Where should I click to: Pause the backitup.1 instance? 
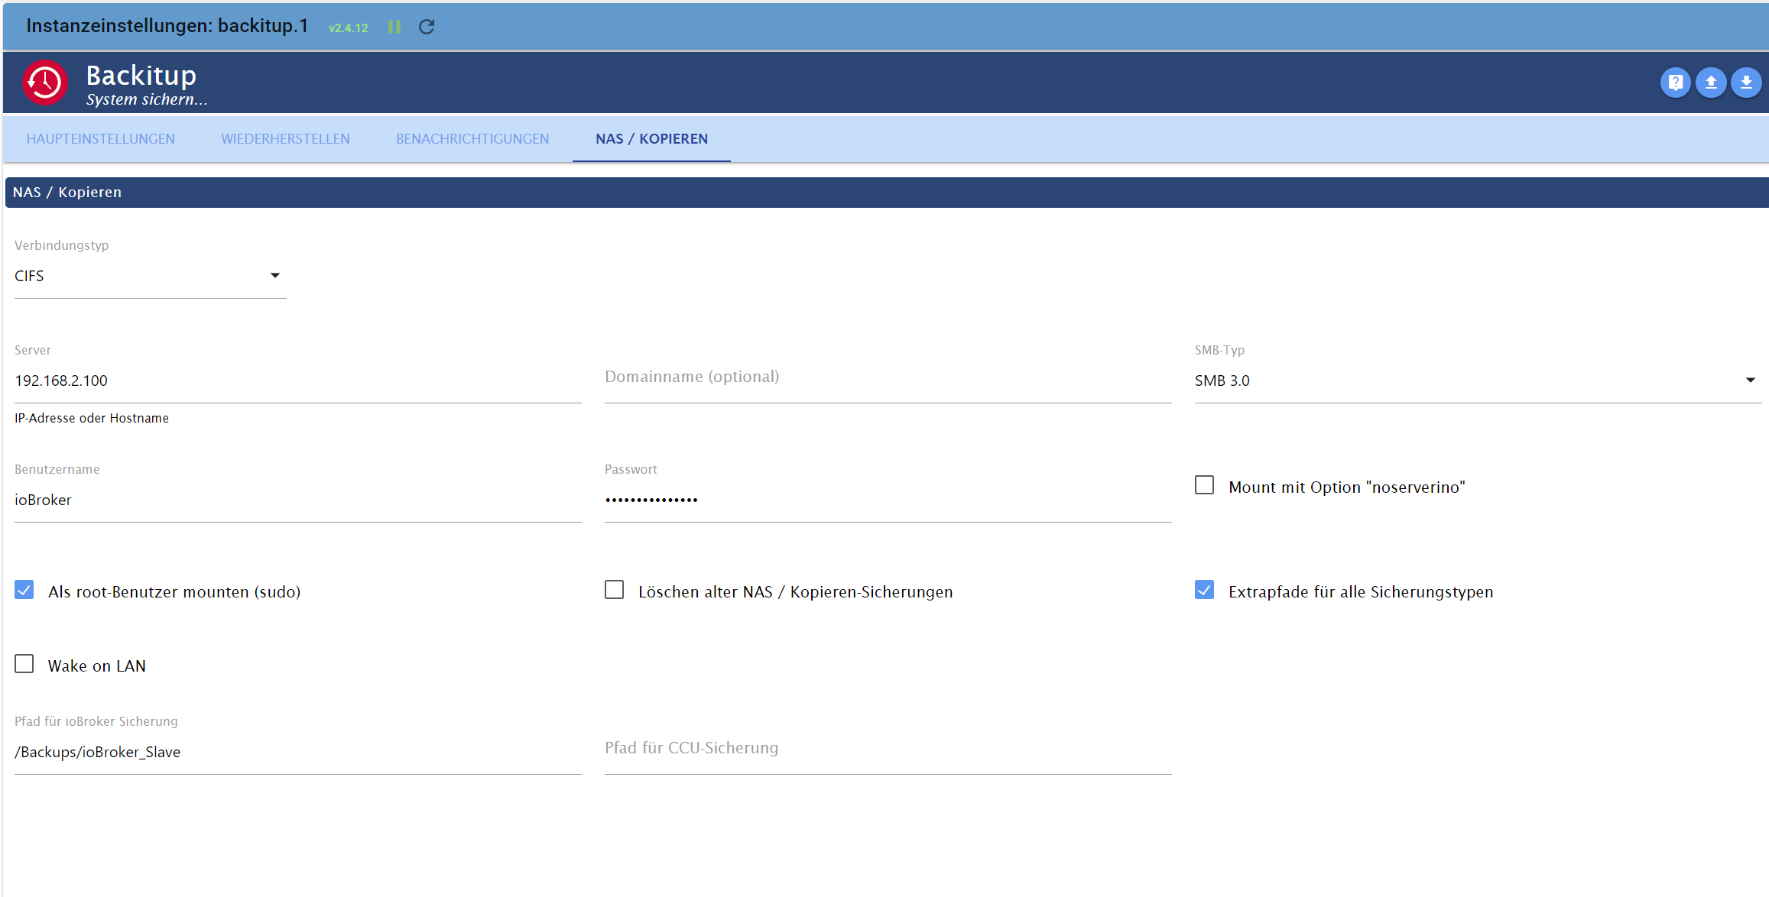[x=394, y=27]
